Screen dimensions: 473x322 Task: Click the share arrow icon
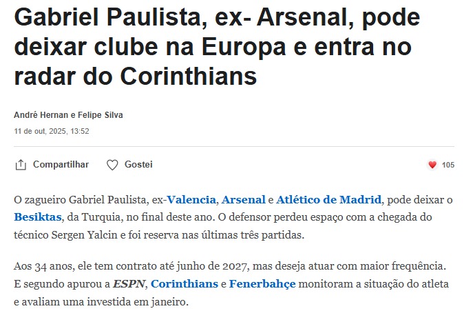(21, 165)
